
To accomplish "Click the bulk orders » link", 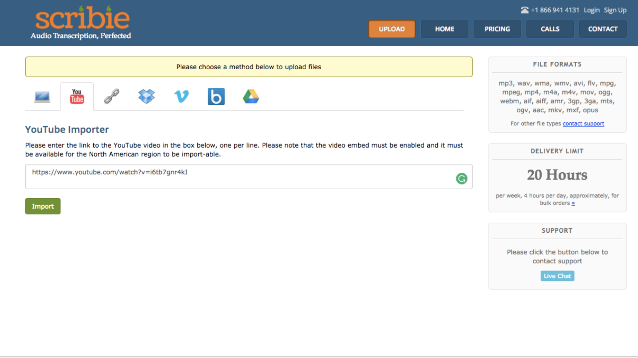I will click(x=573, y=203).
